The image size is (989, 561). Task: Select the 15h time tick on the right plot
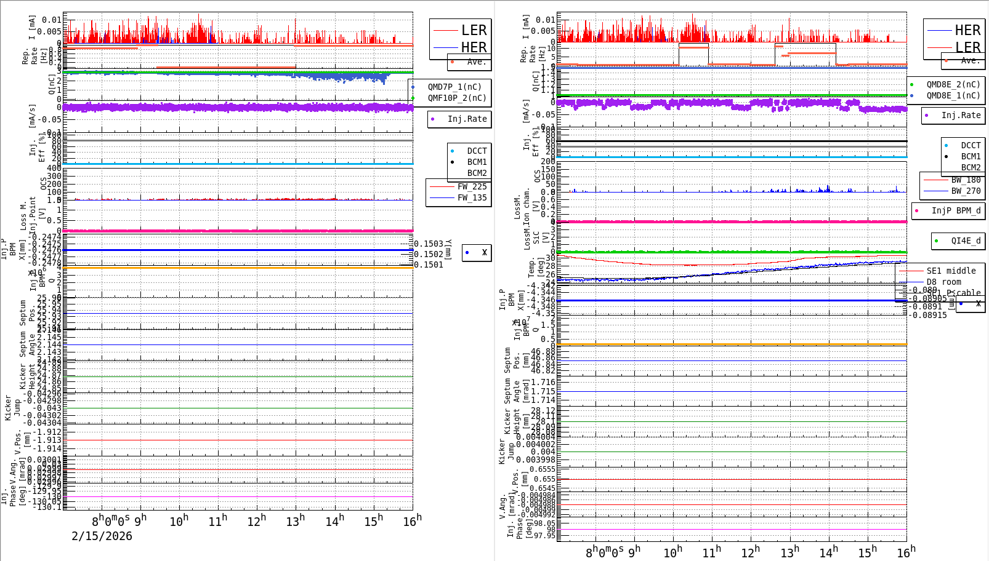867,552
